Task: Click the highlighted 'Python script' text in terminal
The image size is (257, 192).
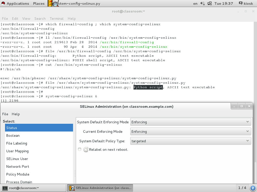Action: pyautogui.click(x=148, y=87)
